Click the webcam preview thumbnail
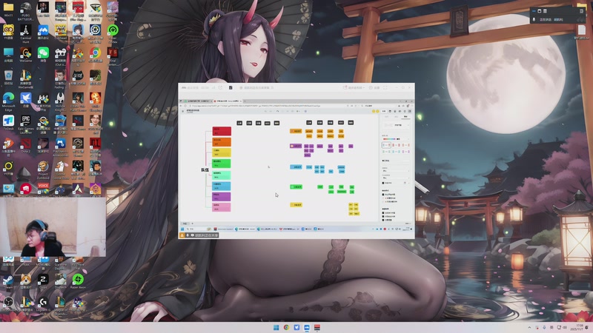Viewport: 593px width, 333px height. [x=53, y=227]
